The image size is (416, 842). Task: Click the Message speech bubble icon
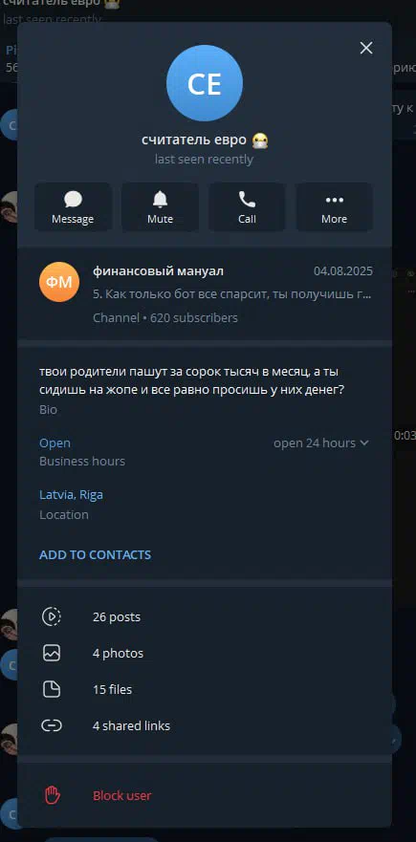pos(73,200)
